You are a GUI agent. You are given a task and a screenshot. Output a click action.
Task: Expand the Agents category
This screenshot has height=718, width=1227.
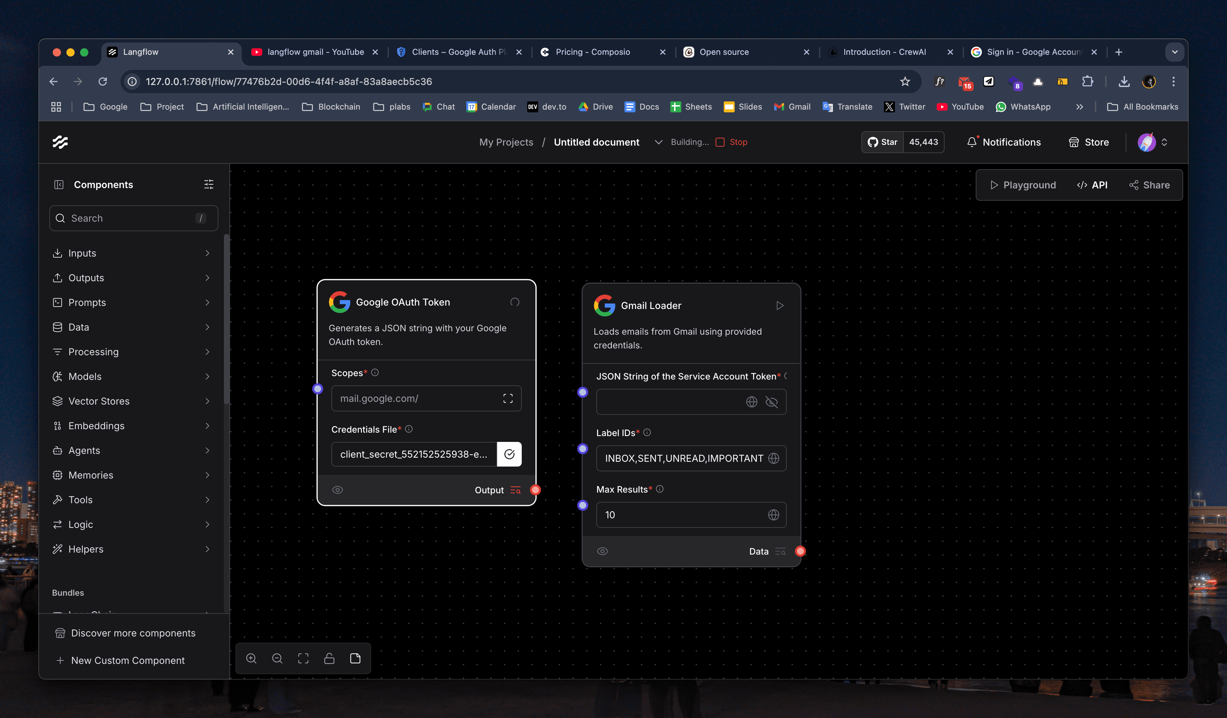(132, 450)
